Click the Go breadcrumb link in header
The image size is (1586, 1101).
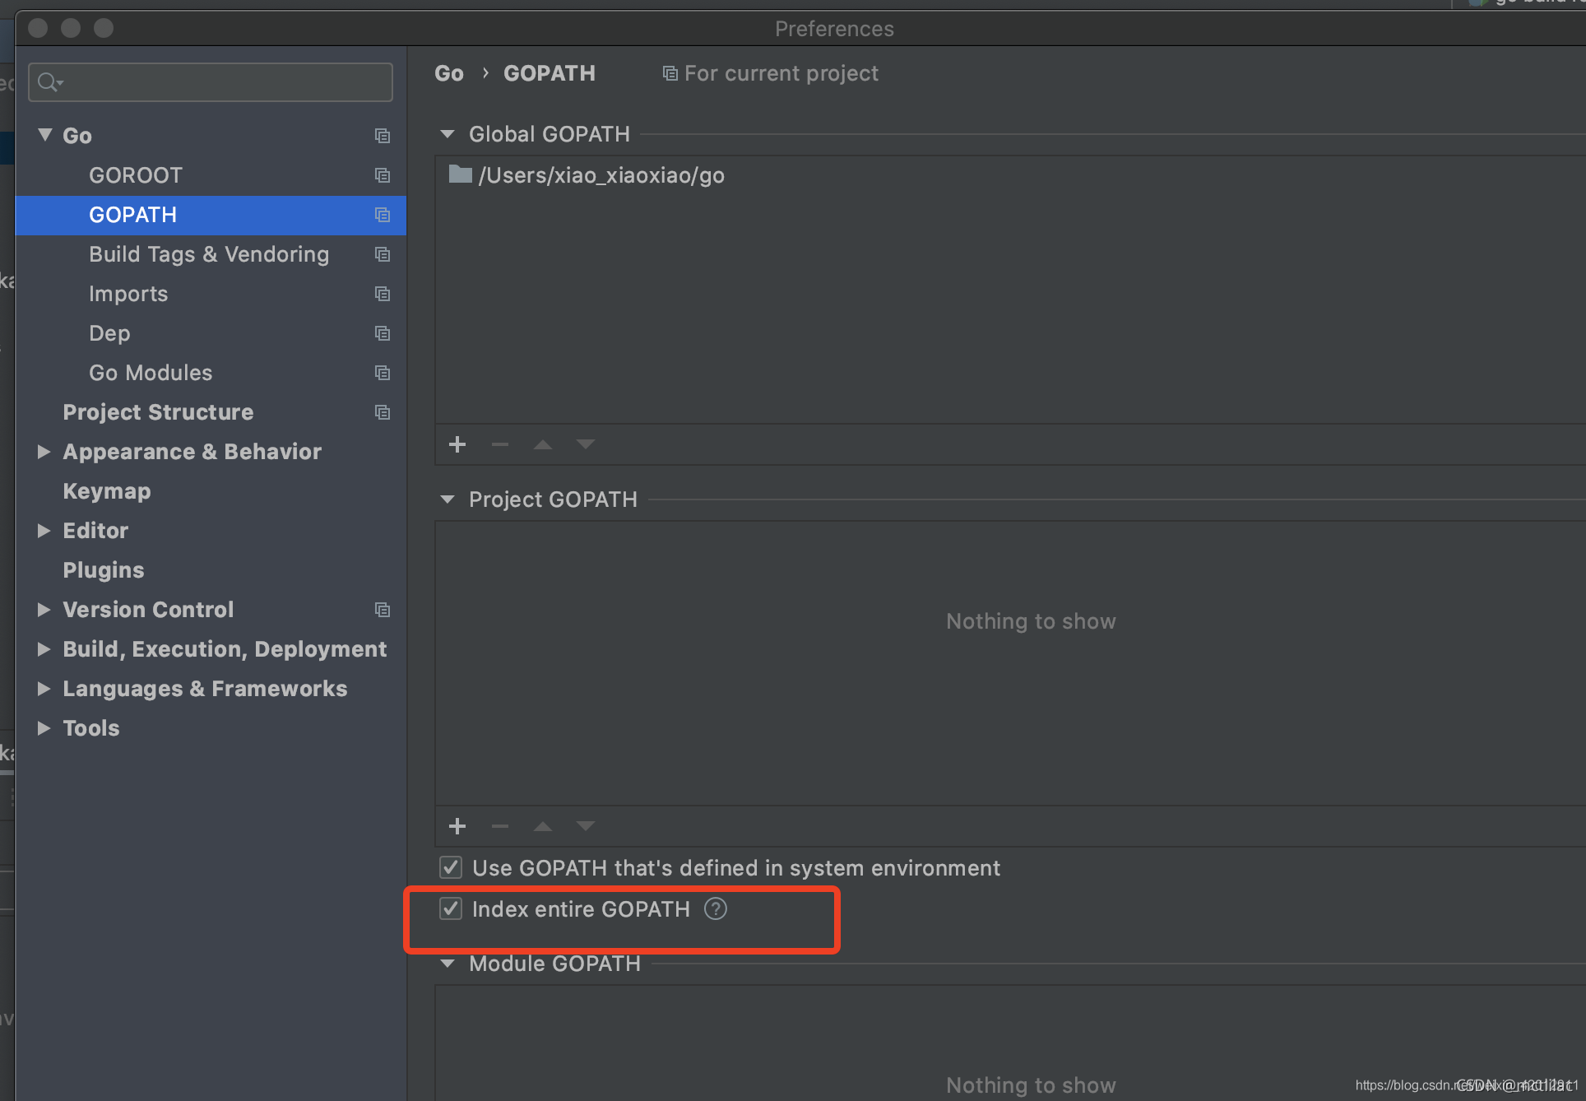[449, 73]
